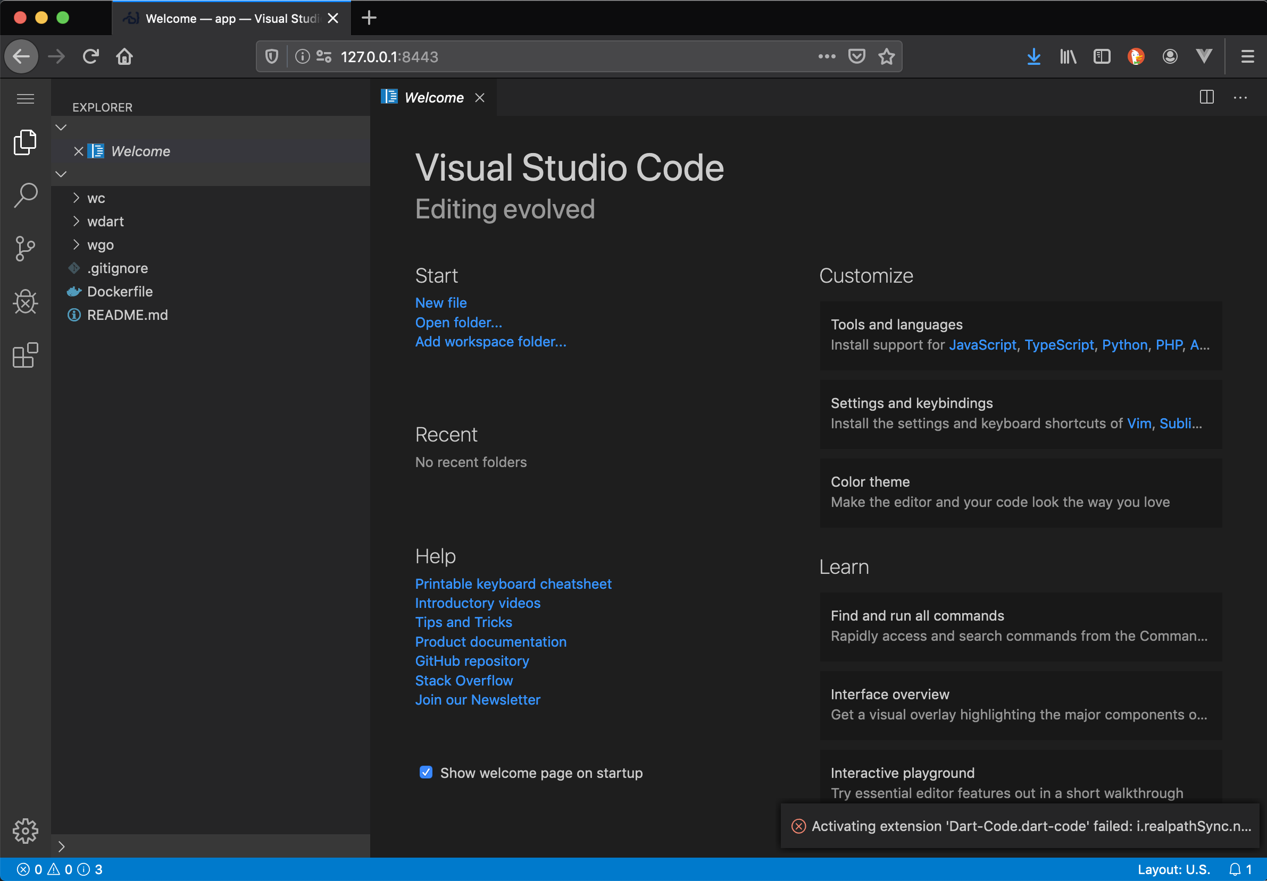
Task: Open Stack Overflow link
Action: point(464,680)
